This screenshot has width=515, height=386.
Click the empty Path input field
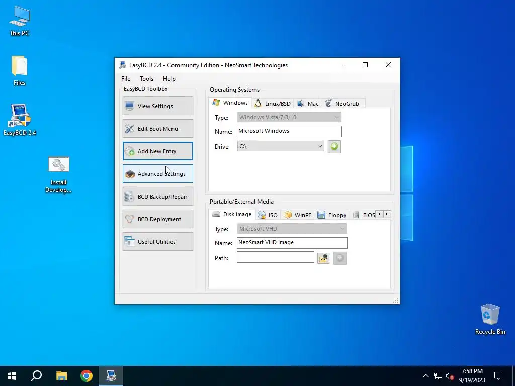click(x=275, y=257)
